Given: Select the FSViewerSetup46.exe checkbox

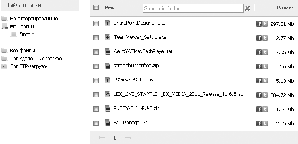Looking at the screenshot, I should tap(96, 80).
